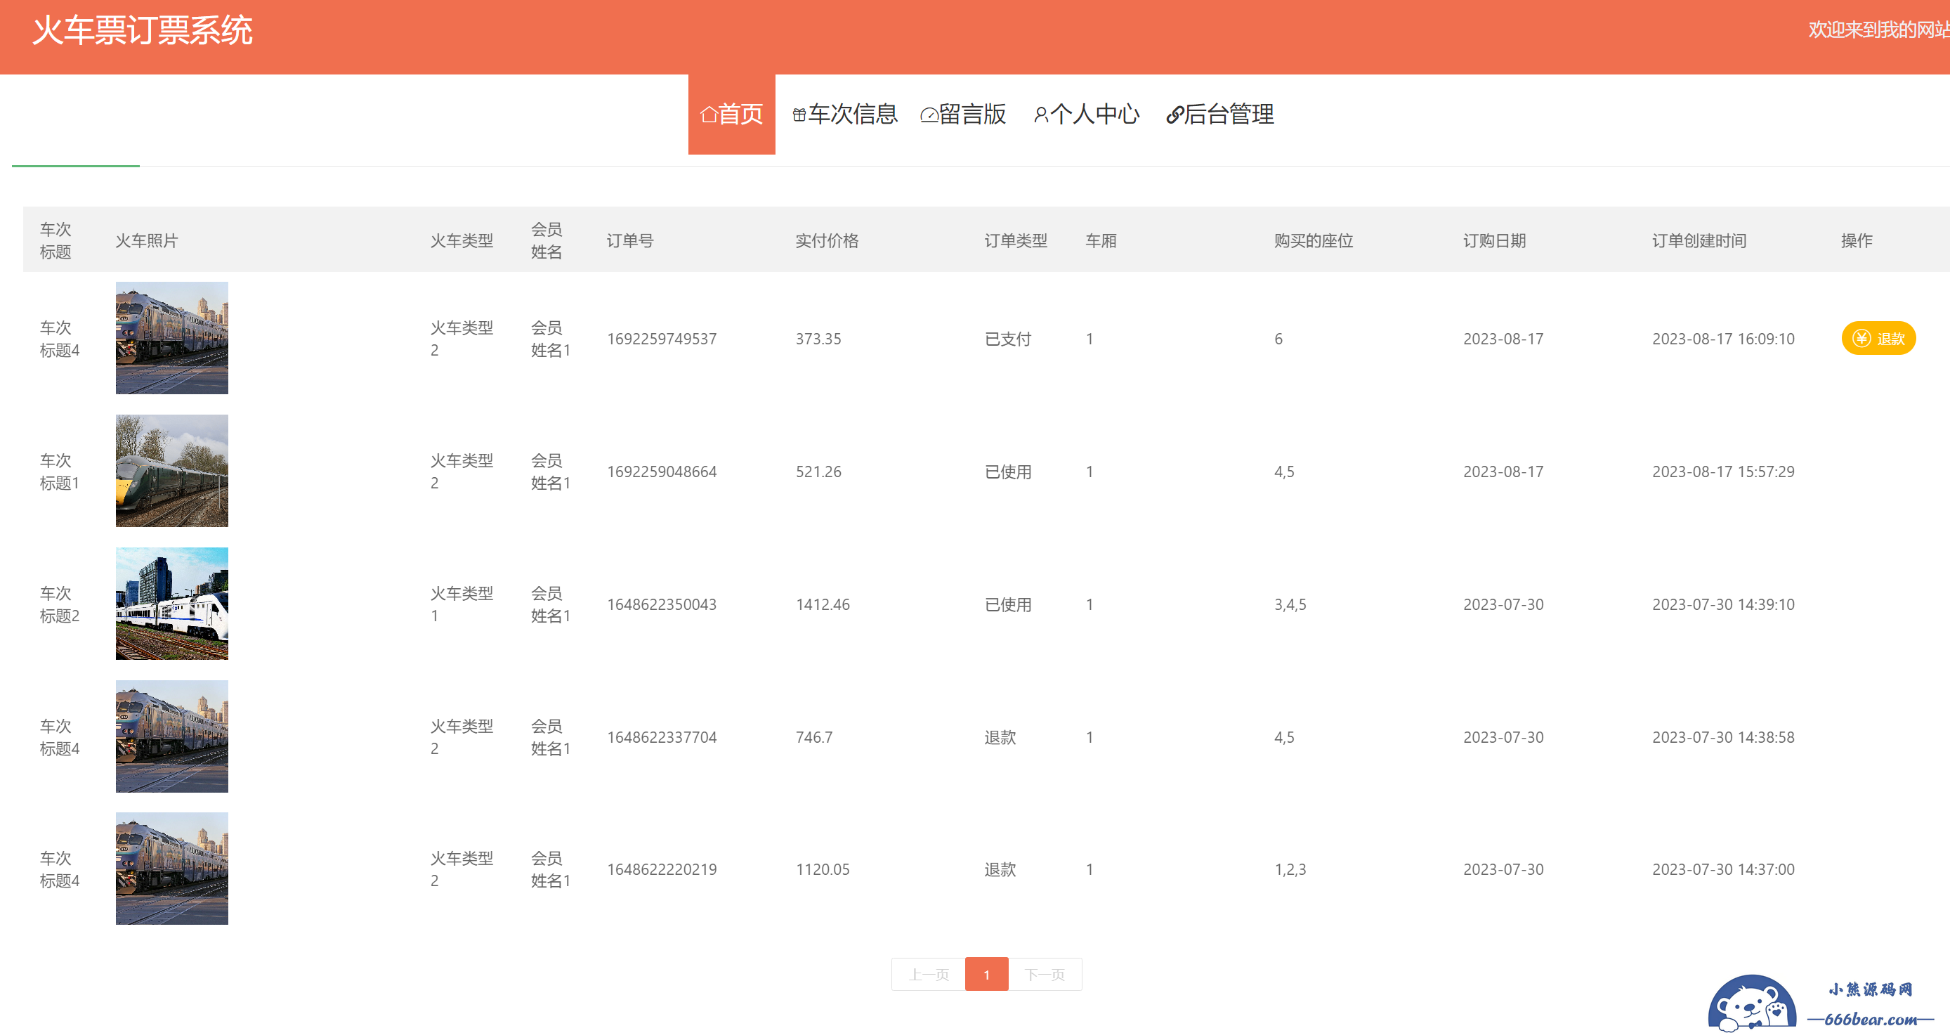1950x1033 pixels.
Task: Select order number 1692259048664
Action: (662, 472)
